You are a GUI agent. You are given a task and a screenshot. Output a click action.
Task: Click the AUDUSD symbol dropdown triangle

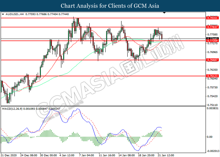[x=3, y=14]
